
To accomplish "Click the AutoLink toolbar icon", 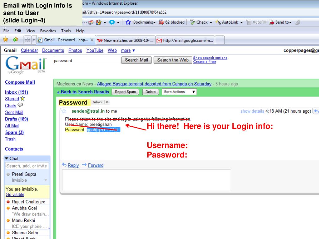I will coord(218,22).
